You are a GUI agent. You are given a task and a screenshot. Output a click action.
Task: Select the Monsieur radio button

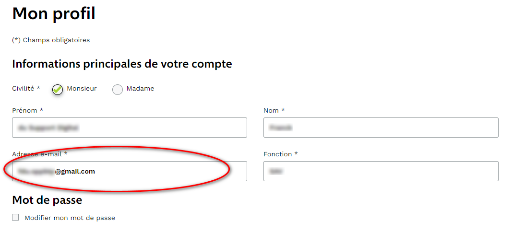(x=58, y=89)
